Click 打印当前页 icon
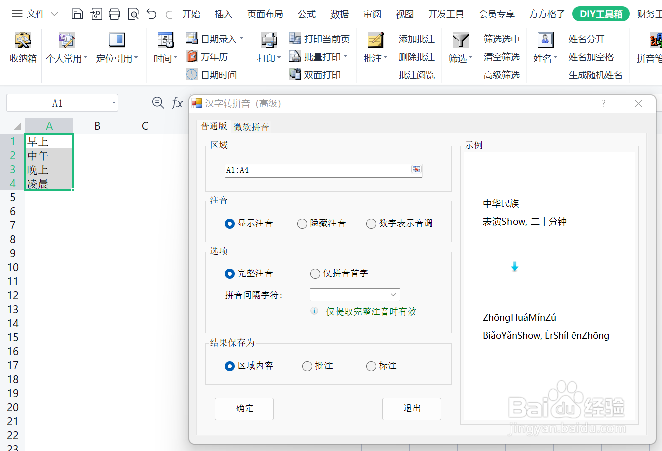 coord(295,38)
